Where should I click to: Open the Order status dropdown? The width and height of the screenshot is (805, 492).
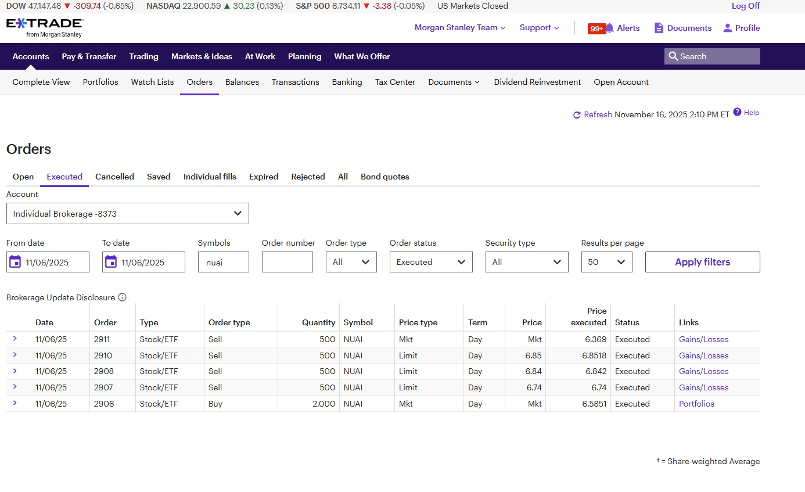pos(430,262)
